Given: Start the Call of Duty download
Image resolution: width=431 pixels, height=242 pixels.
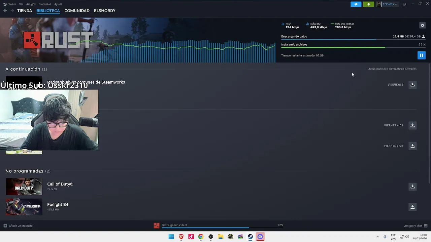Looking at the screenshot, I should pyautogui.click(x=412, y=187).
